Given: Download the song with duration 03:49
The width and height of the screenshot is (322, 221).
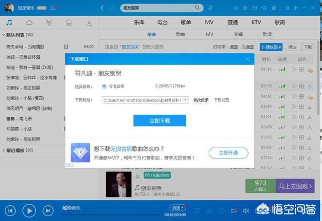Looking at the screenshot, I should [309, 106].
